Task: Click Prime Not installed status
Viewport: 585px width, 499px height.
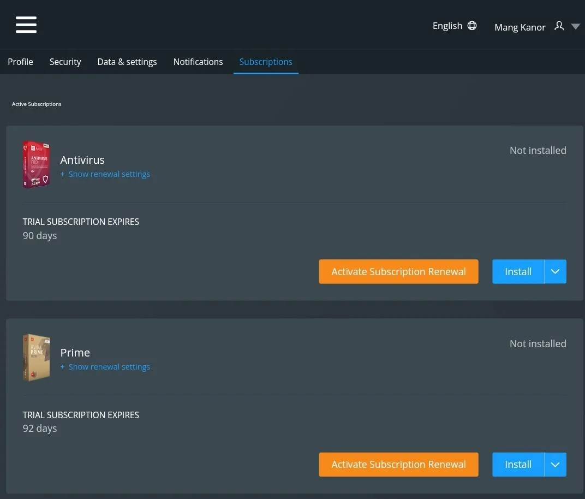Action: (x=538, y=344)
